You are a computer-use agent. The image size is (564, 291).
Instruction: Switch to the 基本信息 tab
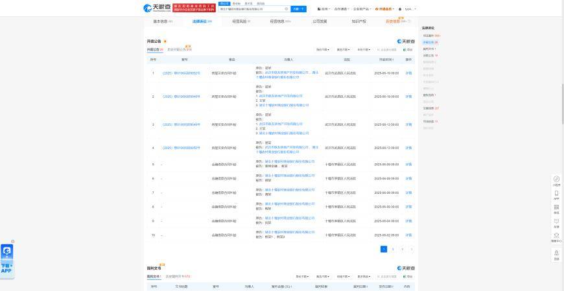click(x=163, y=21)
